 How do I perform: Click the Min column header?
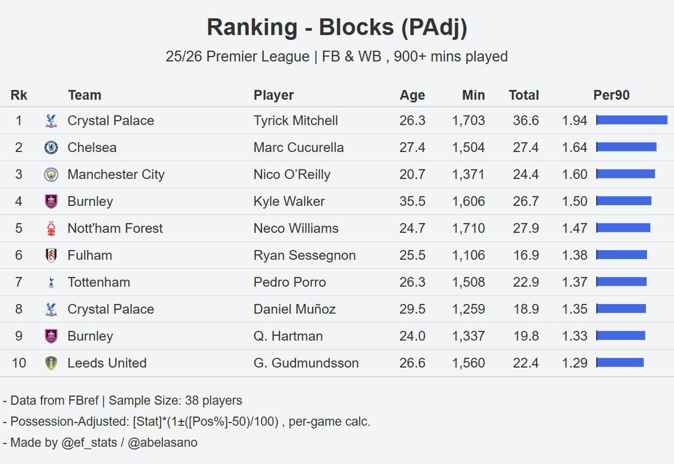pyautogui.click(x=473, y=95)
